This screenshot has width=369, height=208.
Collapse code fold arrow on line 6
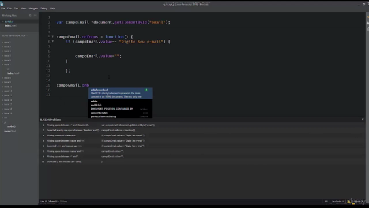(52, 41)
